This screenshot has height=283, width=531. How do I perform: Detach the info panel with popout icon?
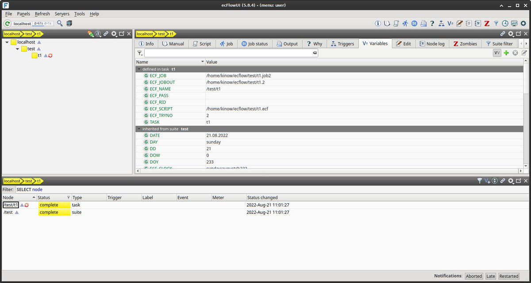tap(519, 34)
